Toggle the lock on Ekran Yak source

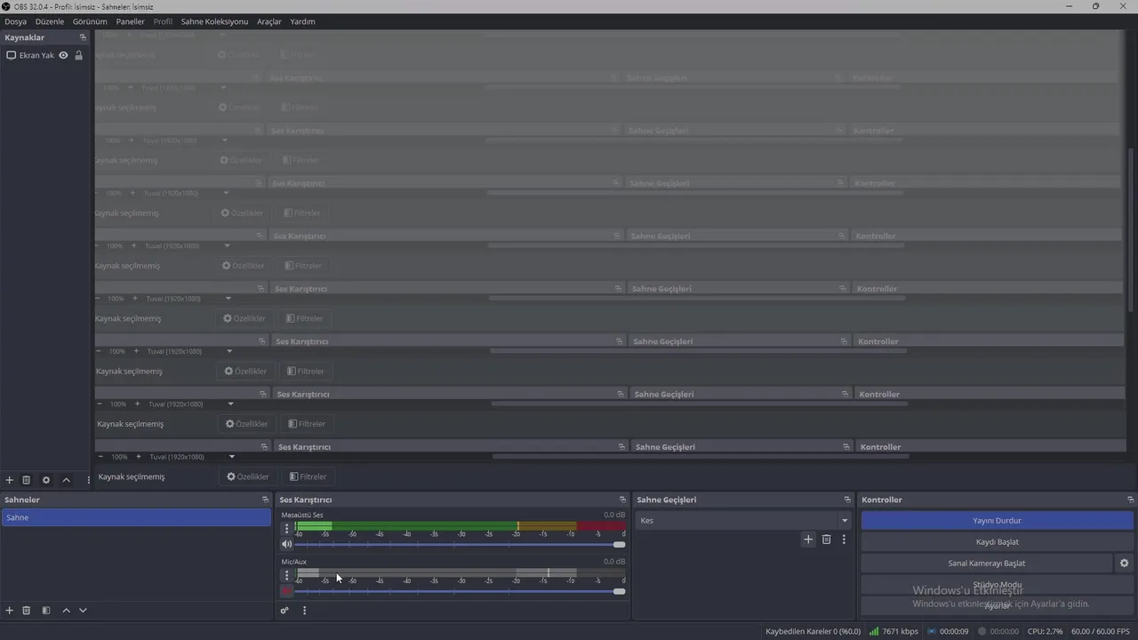tap(78, 55)
